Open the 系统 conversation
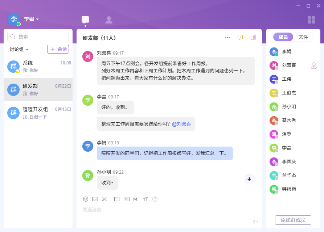The height and width of the screenshot is (232, 324). [x=38, y=67]
